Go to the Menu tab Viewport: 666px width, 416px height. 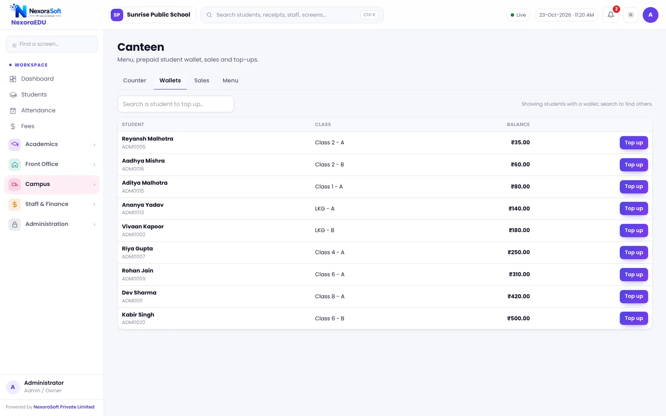[230, 81]
